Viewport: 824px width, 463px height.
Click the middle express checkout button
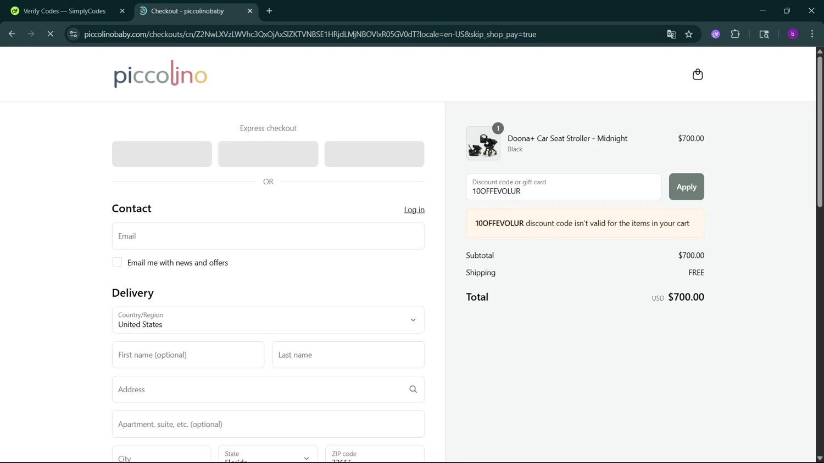[x=268, y=154]
